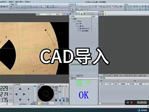Select the arc tool in the construct tools bar
The height and width of the screenshot is (112, 149).
(79, 7)
